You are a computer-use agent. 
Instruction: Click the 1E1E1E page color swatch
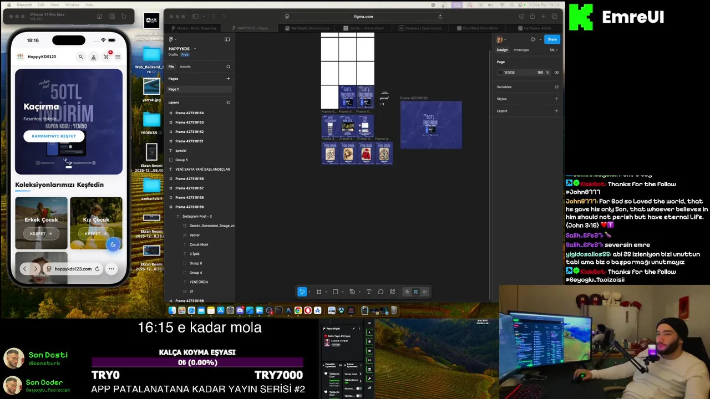(500, 73)
